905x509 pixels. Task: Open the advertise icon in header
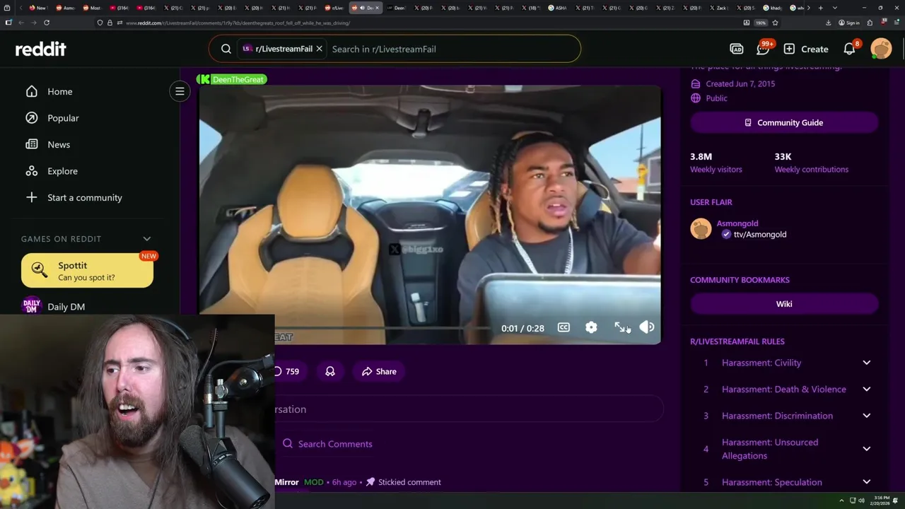pyautogui.click(x=736, y=49)
